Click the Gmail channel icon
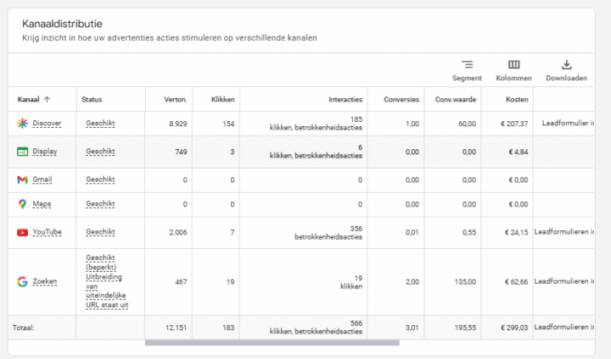Image resolution: width=611 pixels, height=359 pixels. 23,179
